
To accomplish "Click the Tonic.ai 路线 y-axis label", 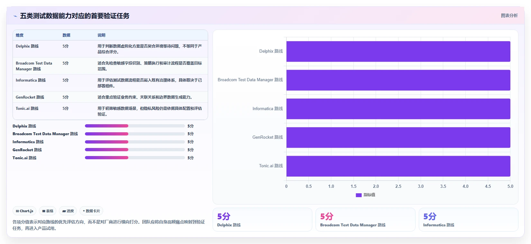I will (271, 166).
